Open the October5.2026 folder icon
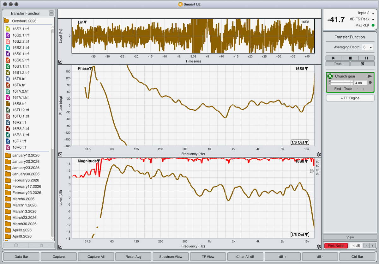 tap(6, 21)
